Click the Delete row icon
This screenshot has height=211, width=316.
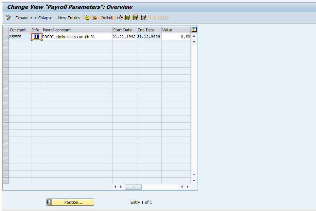pos(94,18)
